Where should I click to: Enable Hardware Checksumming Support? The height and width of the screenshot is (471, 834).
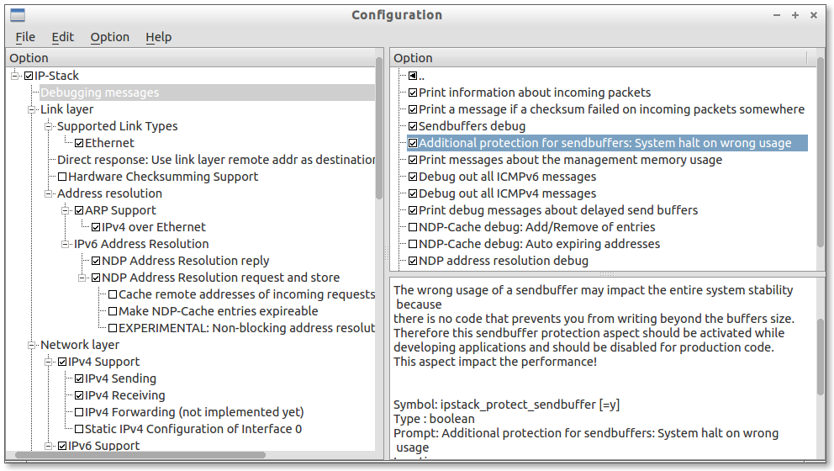click(62, 177)
